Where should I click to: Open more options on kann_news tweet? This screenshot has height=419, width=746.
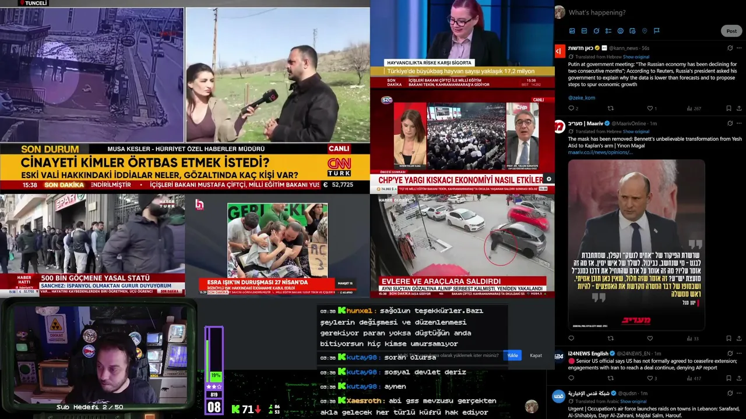(739, 48)
